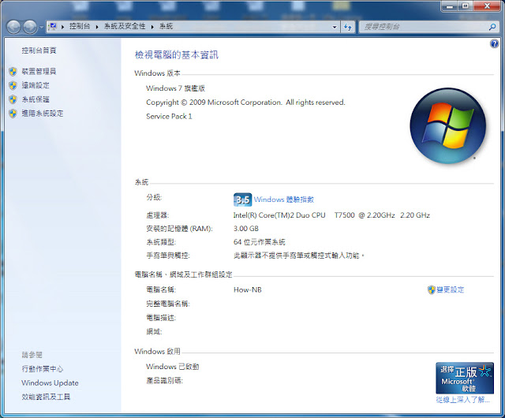The height and width of the screenshot is (418, 505).
Task: Click shield icon beside 遠端設定
Action: point(13,85)
